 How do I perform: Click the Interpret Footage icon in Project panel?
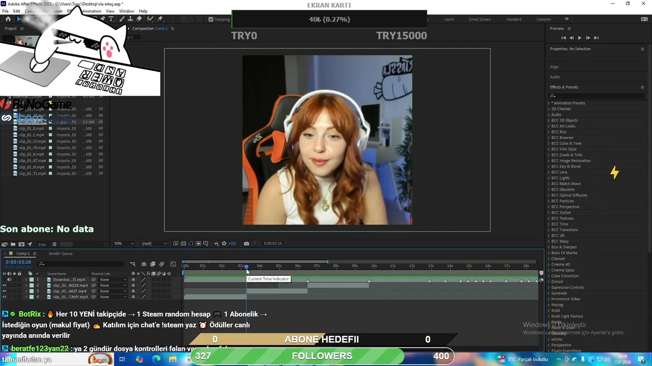pyautogui.click(x=5, y=244)
